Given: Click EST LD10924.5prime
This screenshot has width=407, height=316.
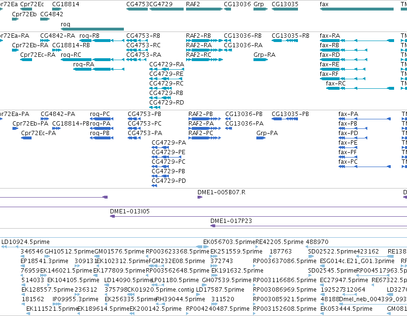Looking at the screenshot, I should point(25,242).
